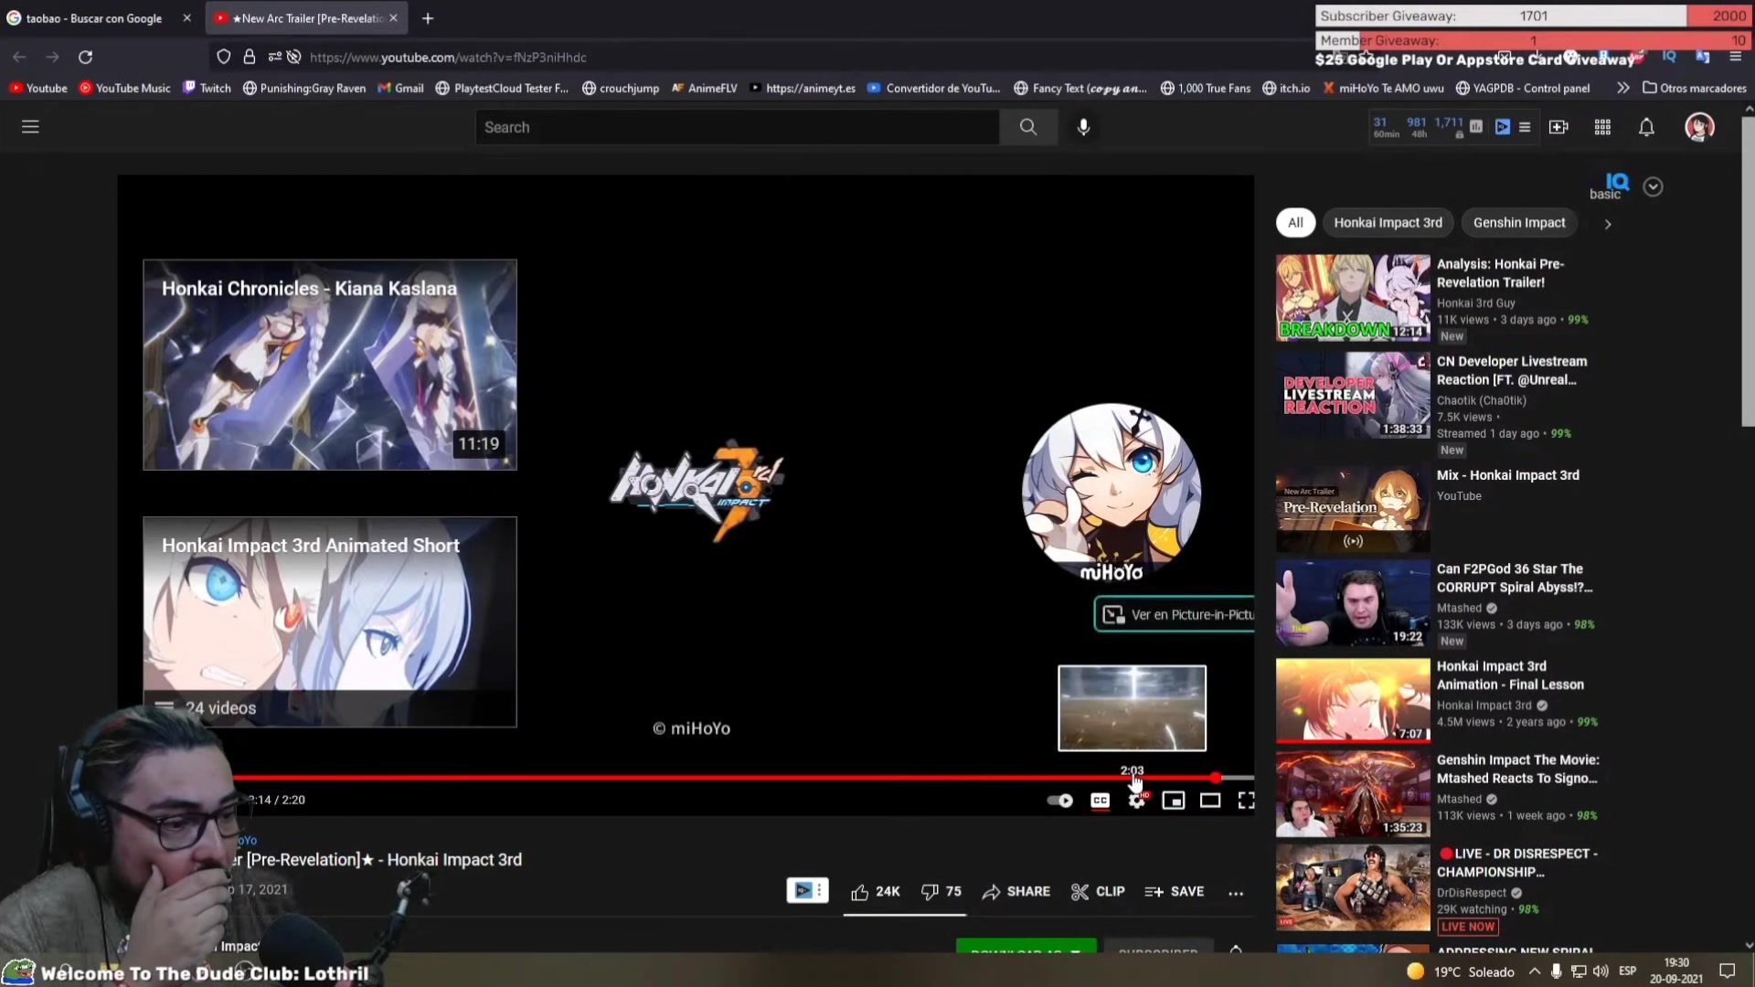
Task: Switch to theater mode
Action: pyautogui.click(x=1210, y=801)
